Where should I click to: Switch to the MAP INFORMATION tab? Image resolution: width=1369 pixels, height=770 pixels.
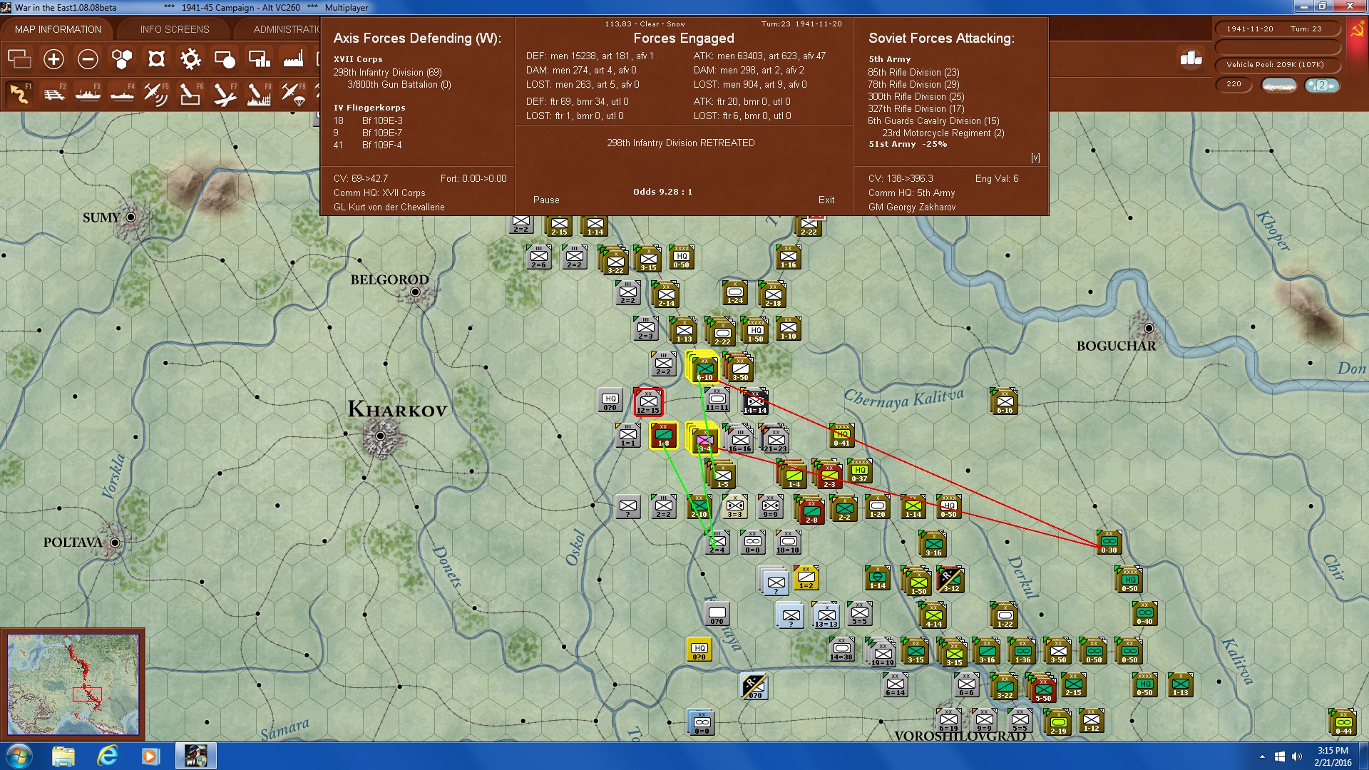[x=58, y=29]
